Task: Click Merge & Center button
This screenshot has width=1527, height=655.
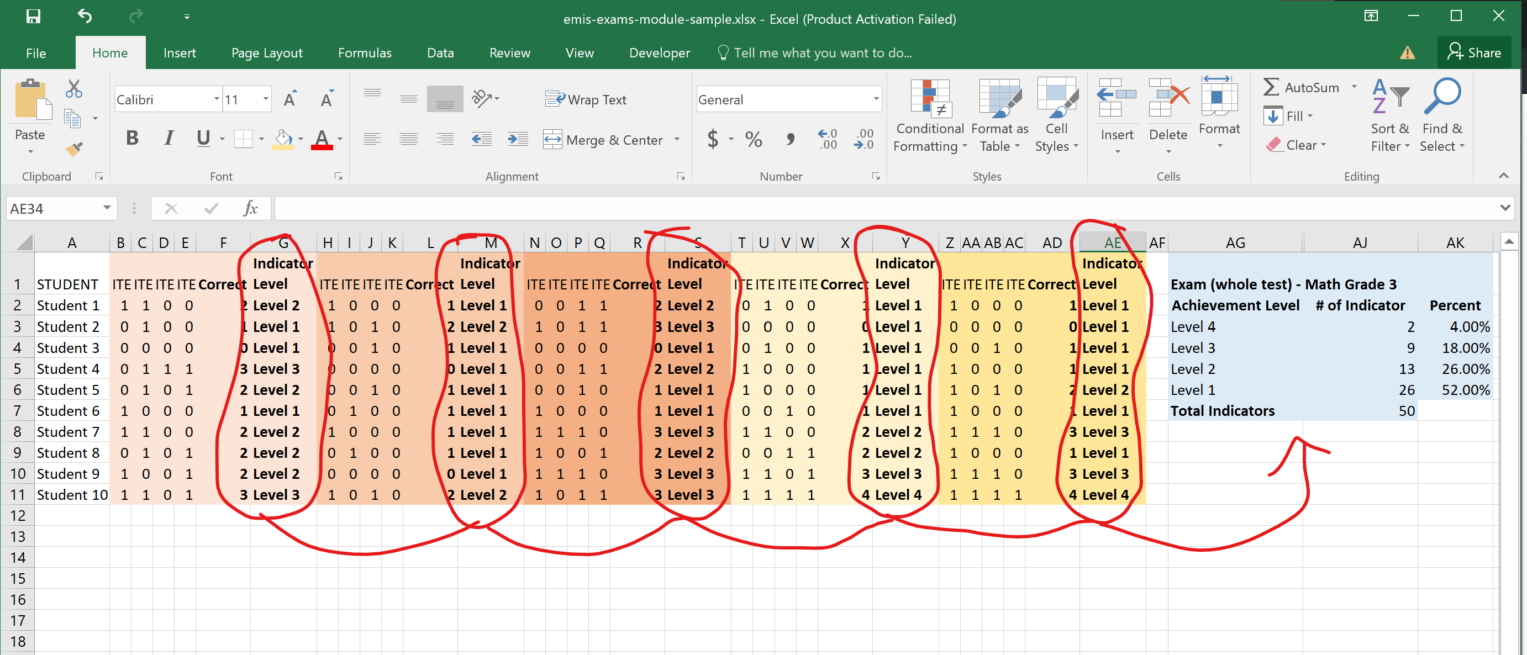Action: click(x=603, y=140)
